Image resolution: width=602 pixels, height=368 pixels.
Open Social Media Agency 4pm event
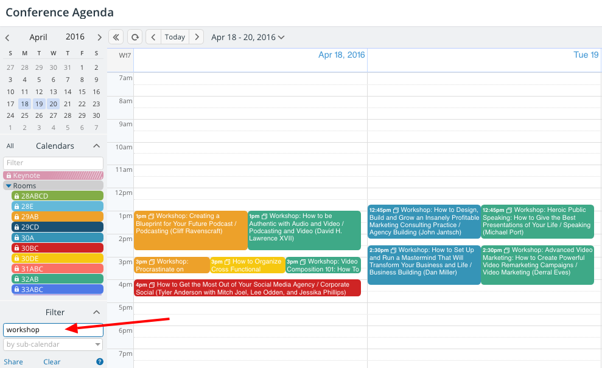[247, 288]
